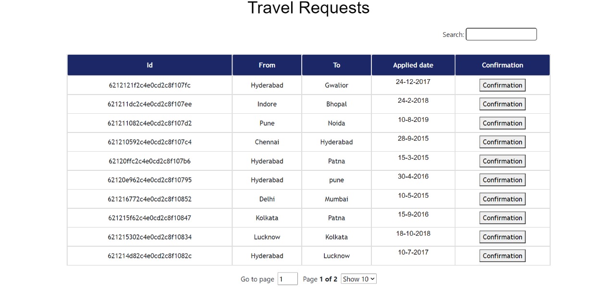Screen dimensions: 615x287
Task: Click the Travel Requests page title
Action: pos(308,8)
